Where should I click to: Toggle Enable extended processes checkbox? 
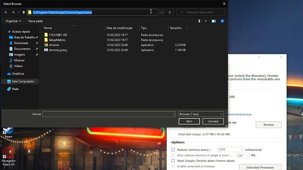173,166
